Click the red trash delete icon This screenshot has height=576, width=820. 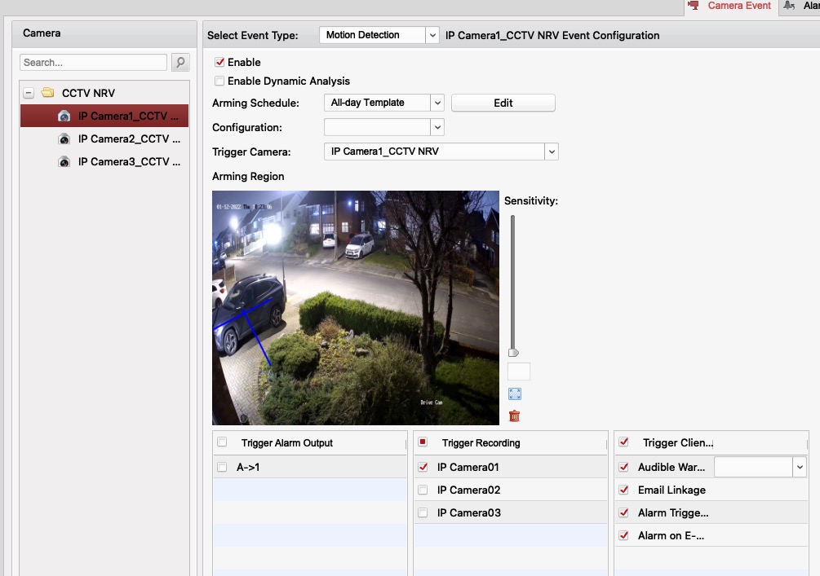coord(514,416)
